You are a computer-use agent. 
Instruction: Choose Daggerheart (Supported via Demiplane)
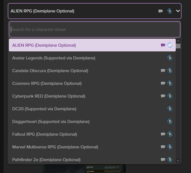pyautogui.click(x=51, y=122)
